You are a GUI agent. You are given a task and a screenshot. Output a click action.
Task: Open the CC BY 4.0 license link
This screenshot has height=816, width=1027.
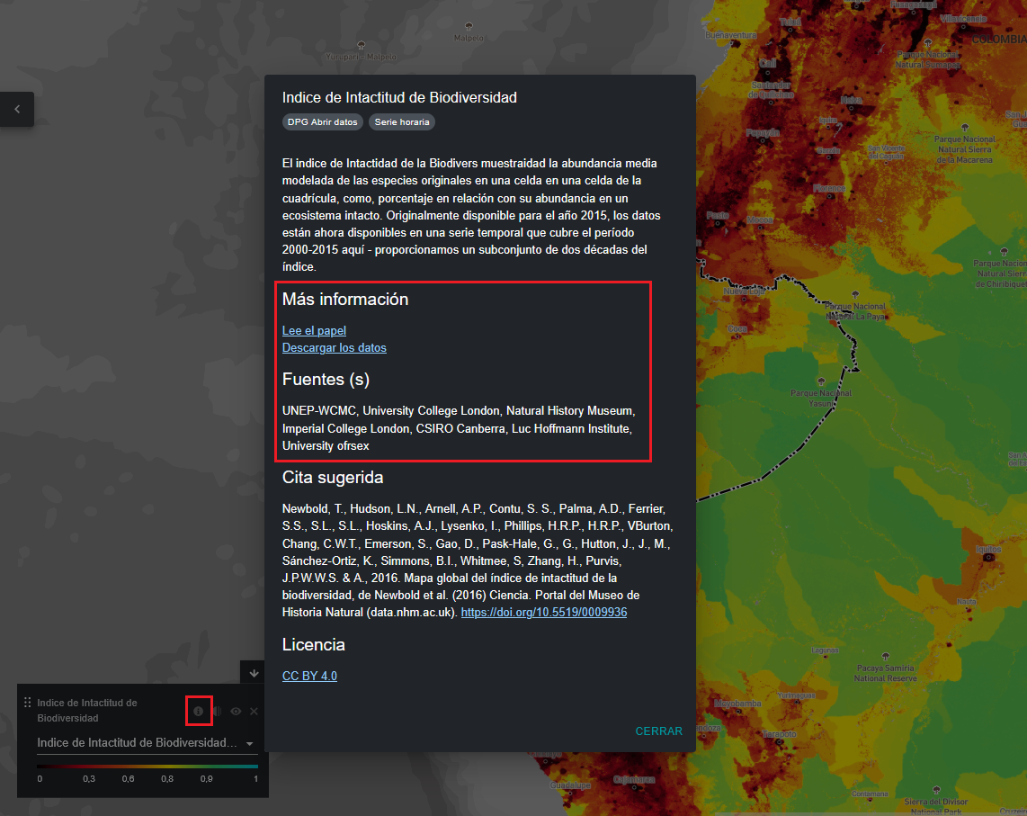tap(309, 676)
